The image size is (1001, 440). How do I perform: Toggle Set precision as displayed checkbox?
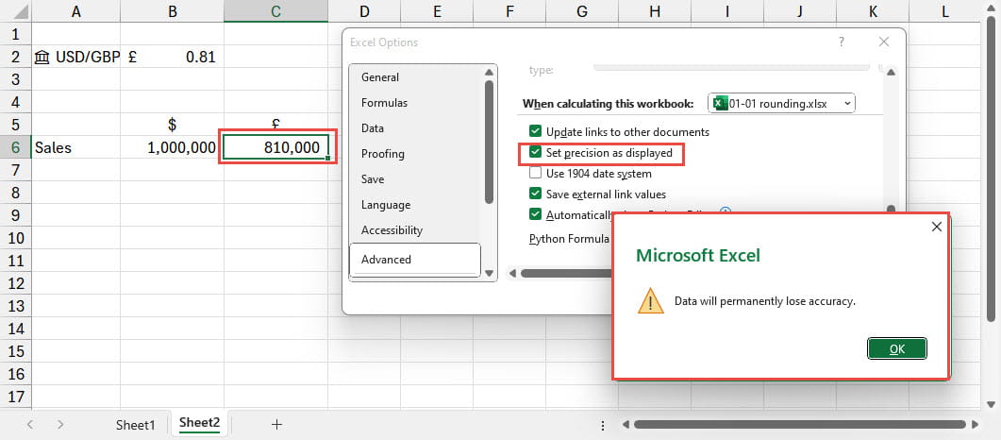click(x=536, y=152)
